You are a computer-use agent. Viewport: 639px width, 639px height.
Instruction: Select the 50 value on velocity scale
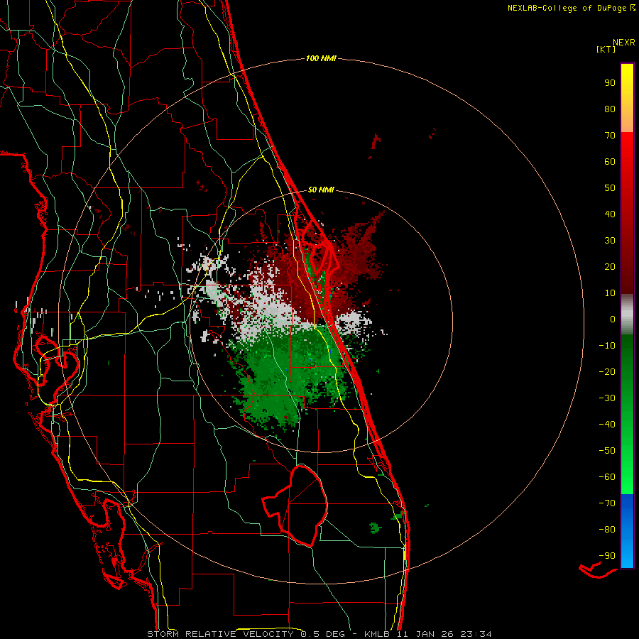click(x=610, y=188)
